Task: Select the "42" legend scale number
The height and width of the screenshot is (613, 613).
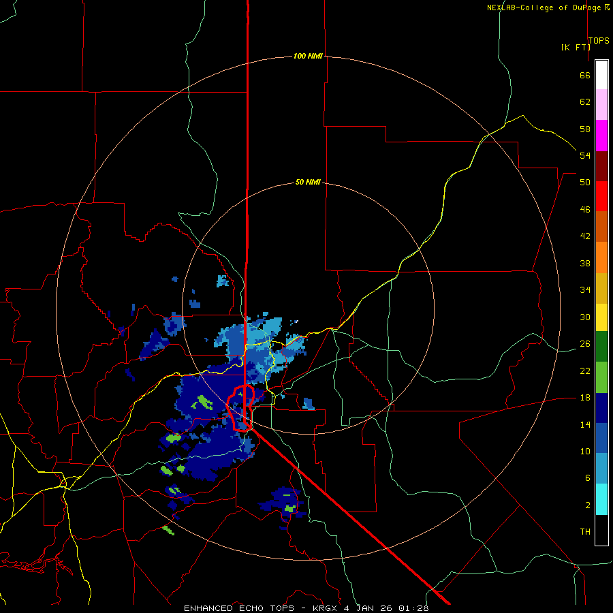Action: coord(585,236)
